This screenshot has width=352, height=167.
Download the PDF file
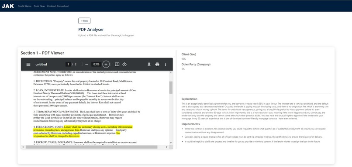tap(149, 65)
